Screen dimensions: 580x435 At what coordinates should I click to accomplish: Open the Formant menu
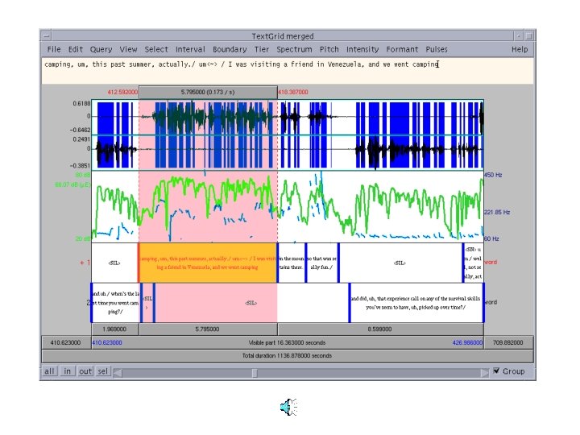[402, 49]
